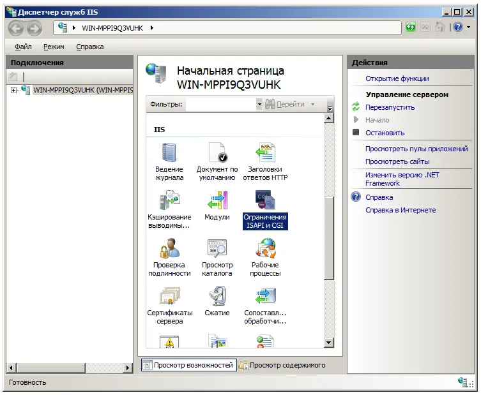Click Справка link in Действия panel
This screenshot has width=481, height=395.
[379, 197]
